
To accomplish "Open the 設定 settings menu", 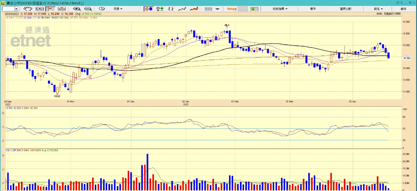I will tap(378, 9).
